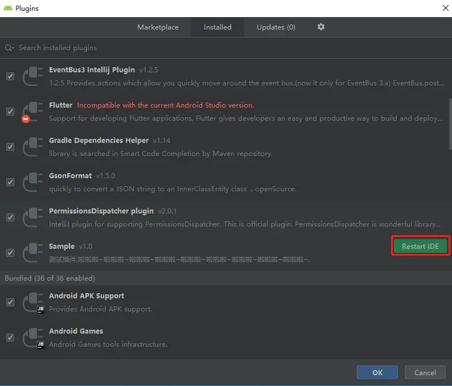Image resolution: width=452 pixels, height=386 pixels.
Task: Select the Installed tab
Action: 217,27
